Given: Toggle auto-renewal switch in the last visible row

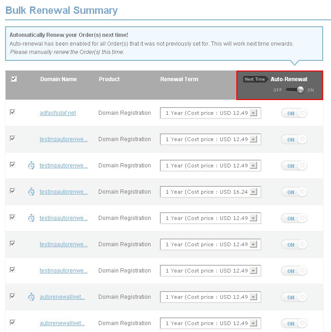Looking at the screenshot, I should coord(294,324).
